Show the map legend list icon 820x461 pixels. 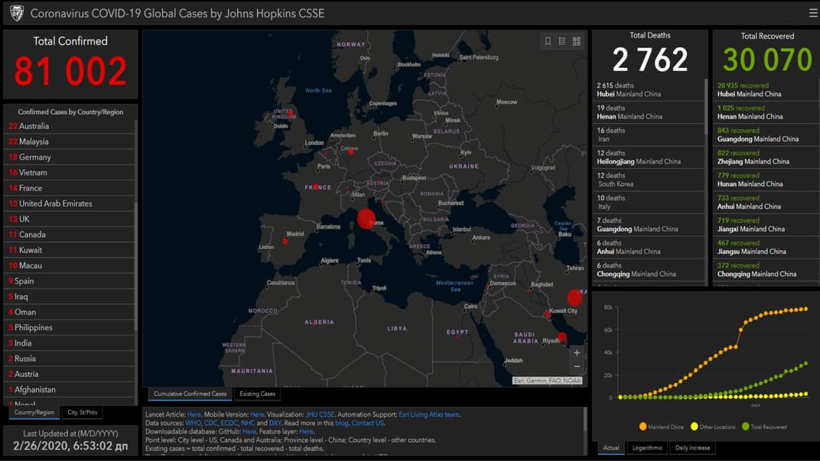click(x=562, y=41)
